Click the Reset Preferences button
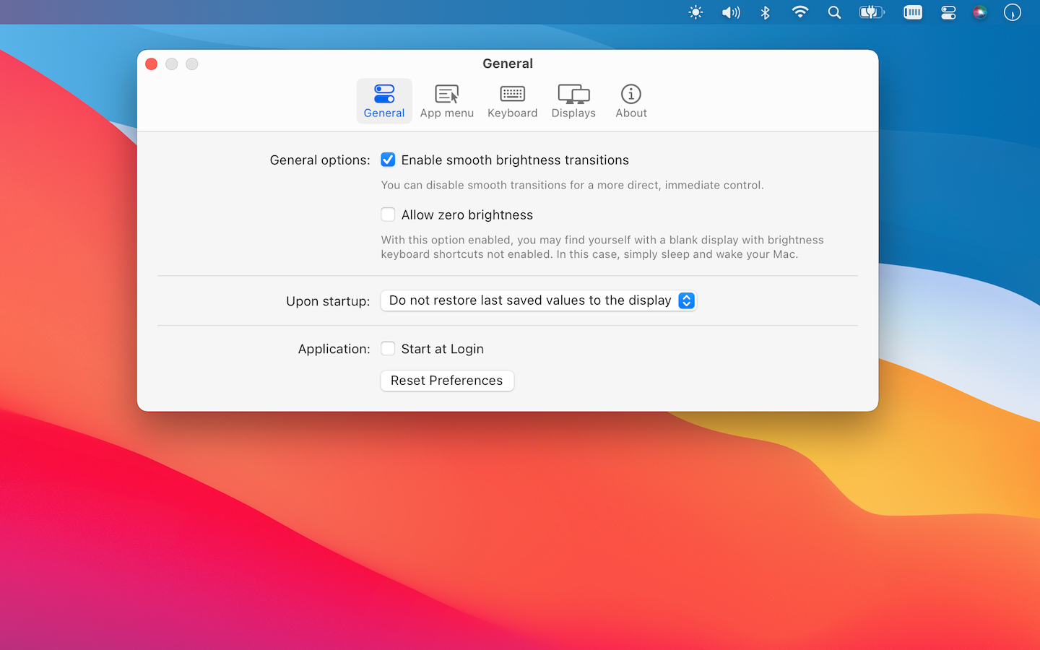The image size is (1040, 650). pos(446,381)
